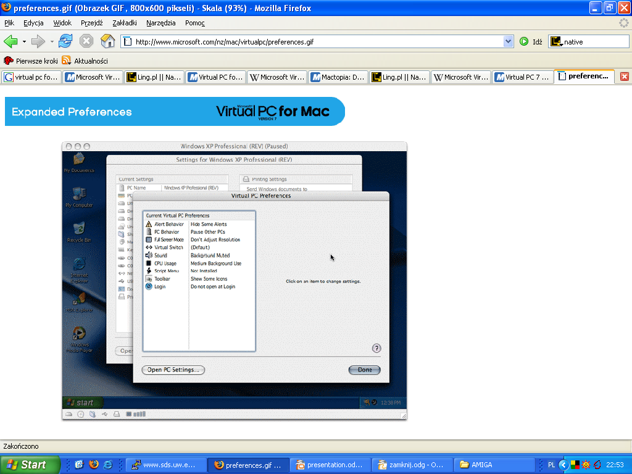Screen dimensions: 632x474
Task: Open the Pomoc menu
Action: pyautogui.click(x=195, y=23)
